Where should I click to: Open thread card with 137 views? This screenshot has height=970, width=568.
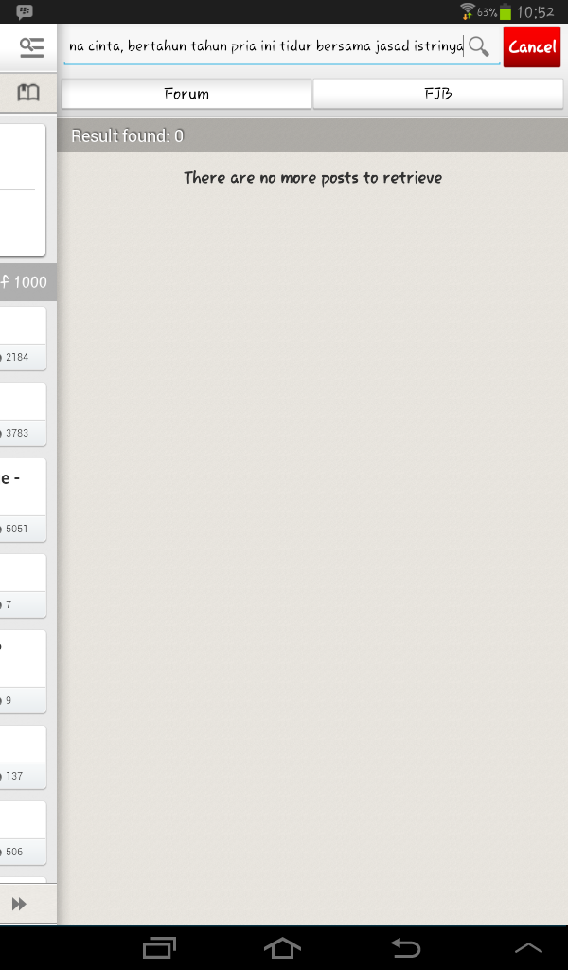23,757
